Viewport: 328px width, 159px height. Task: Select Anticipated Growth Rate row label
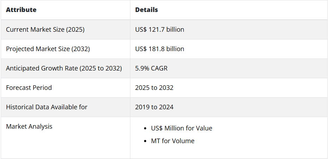(x=64, y=68)
